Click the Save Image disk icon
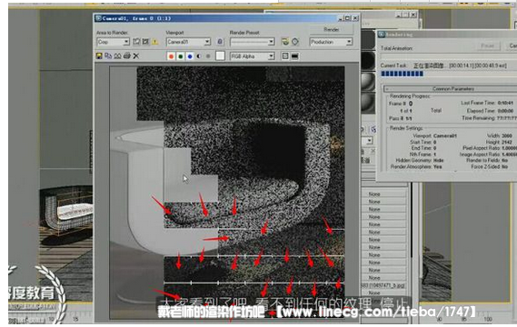Screen dimensions: 517x327 [x=99, y=56]
